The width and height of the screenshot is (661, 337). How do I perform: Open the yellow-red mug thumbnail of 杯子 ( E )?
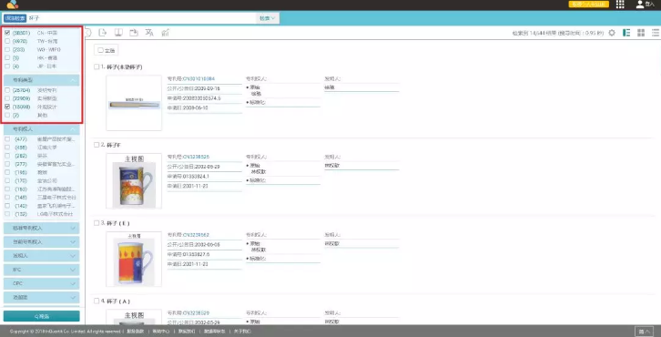tap(134, 259)
